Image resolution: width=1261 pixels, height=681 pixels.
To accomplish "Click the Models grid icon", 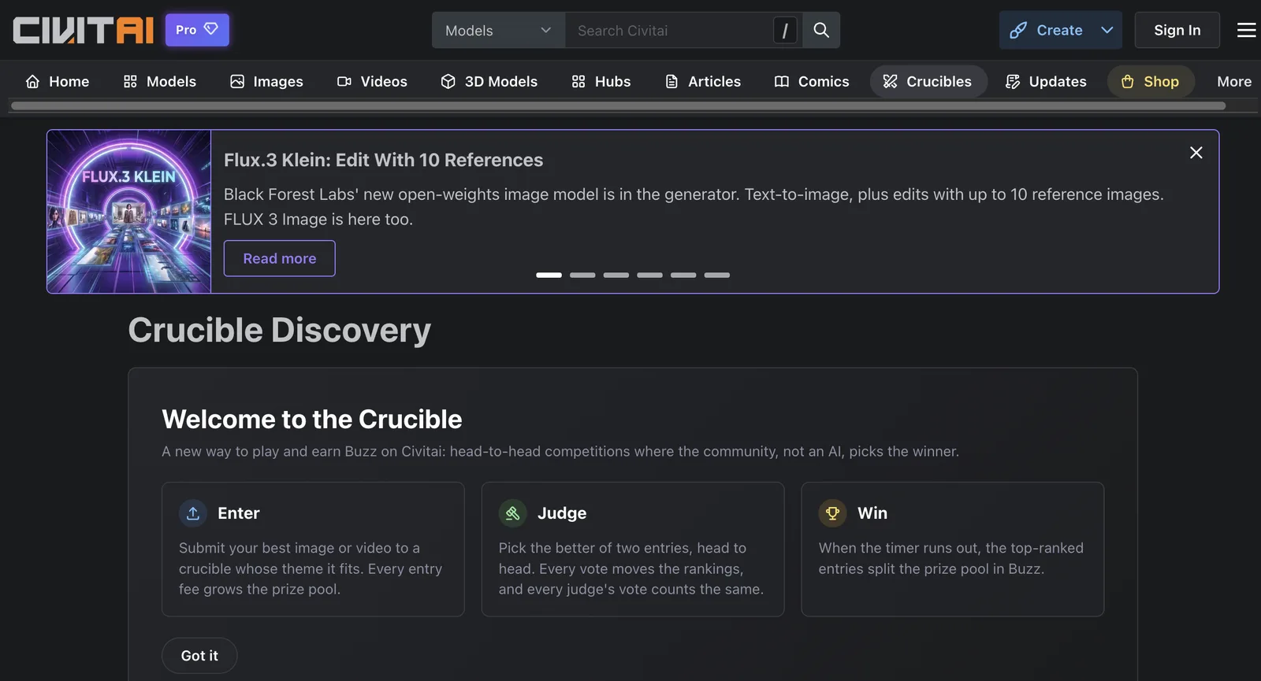I will 131,81.
